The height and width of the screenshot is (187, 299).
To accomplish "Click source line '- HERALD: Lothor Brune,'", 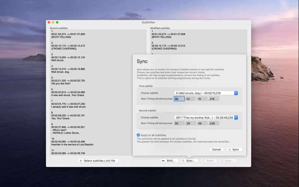I will pos(66,133).
